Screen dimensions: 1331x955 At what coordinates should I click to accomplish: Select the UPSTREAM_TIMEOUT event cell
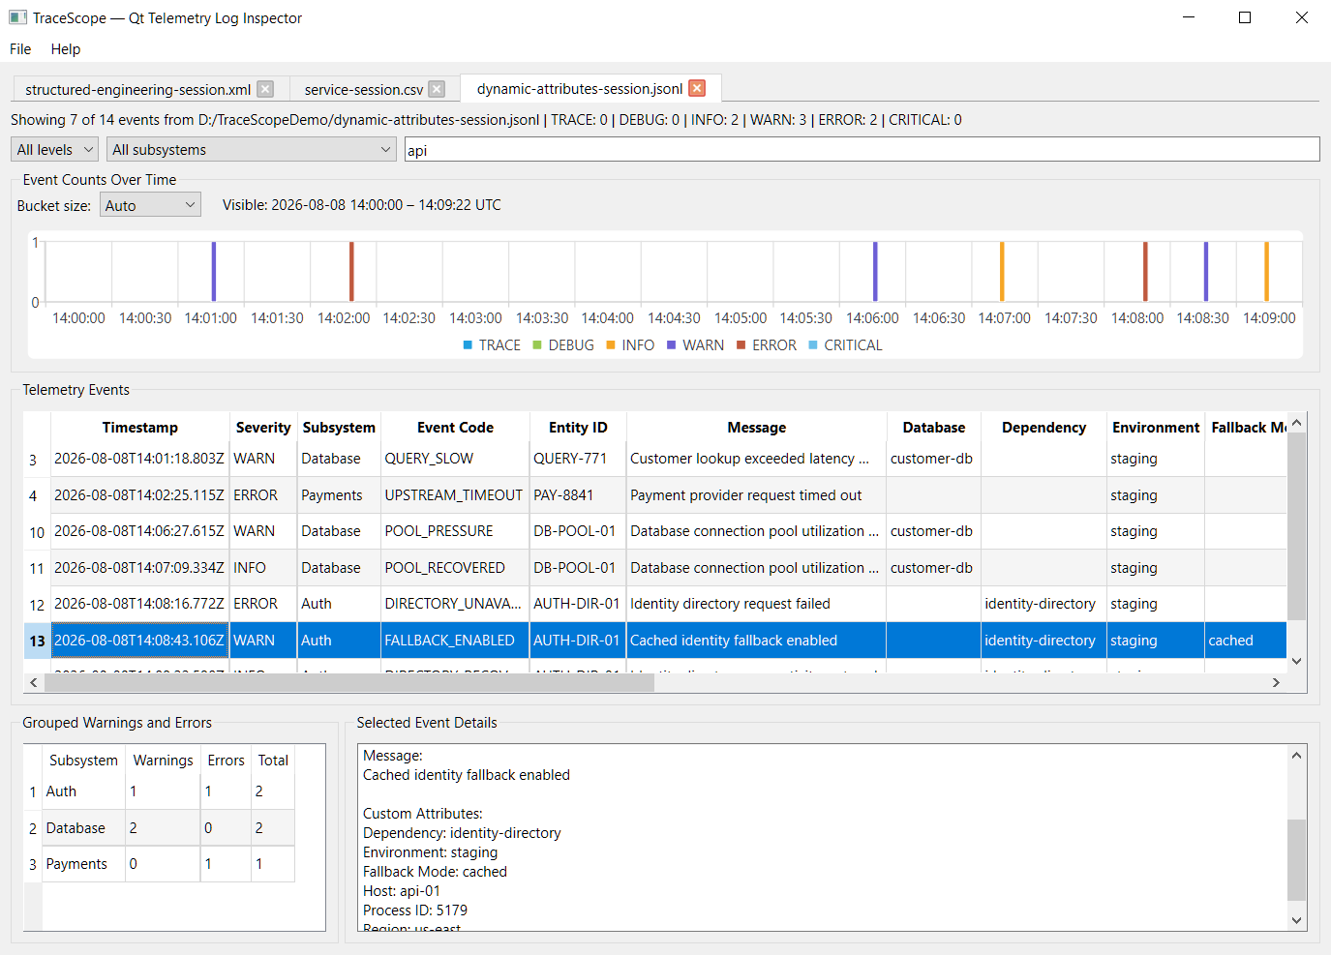455,495
